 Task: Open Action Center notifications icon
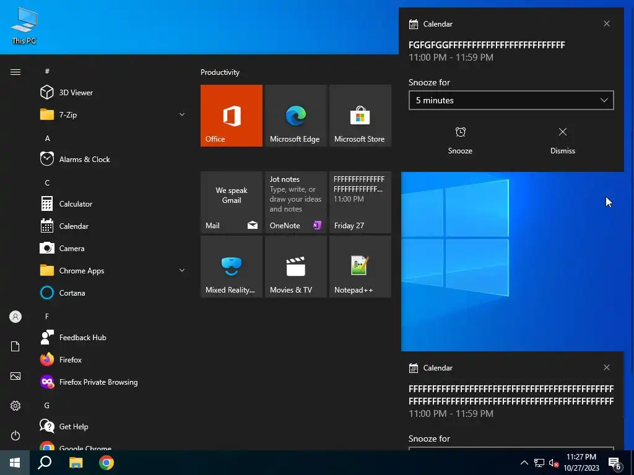click(x=615, y=463)
